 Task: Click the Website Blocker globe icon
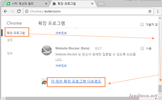click(x=47, y=51)
